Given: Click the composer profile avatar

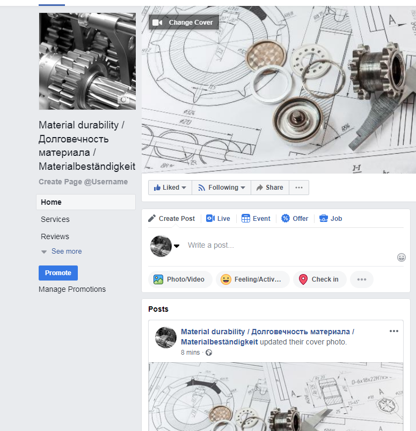Looking at the screenshot, I should tap(161, 246).
